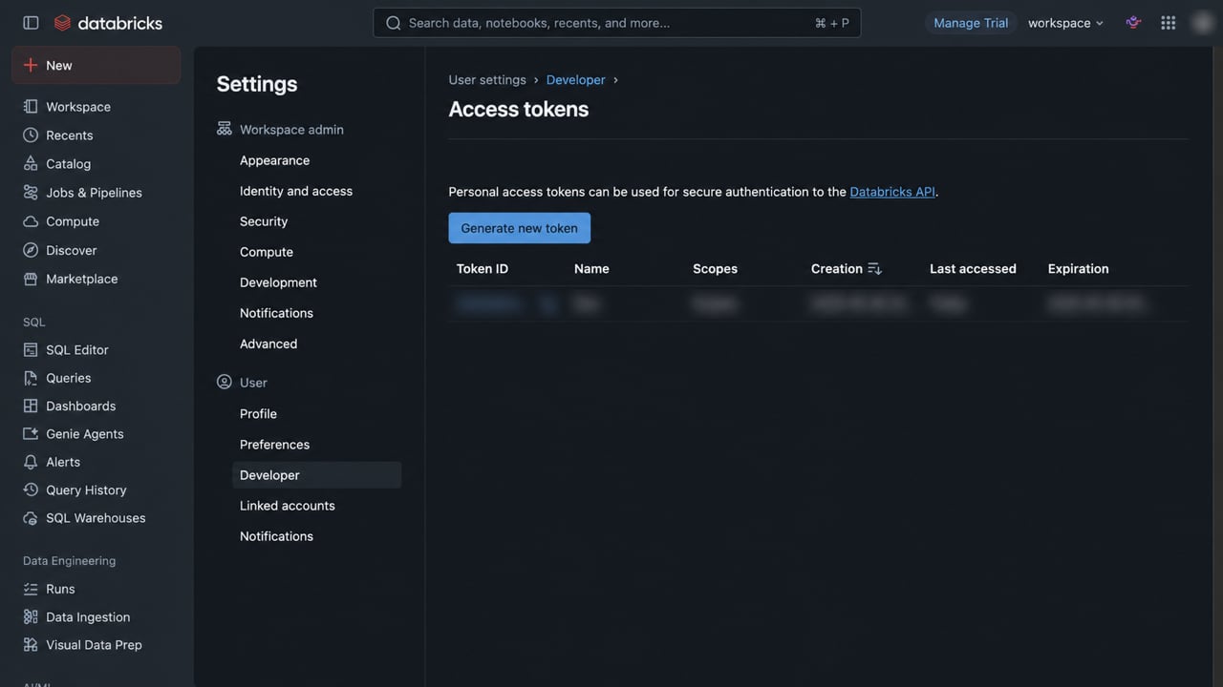The image size is (1223, 687).
Task: Follow the Databricks API link
Action: click(892, 192)
